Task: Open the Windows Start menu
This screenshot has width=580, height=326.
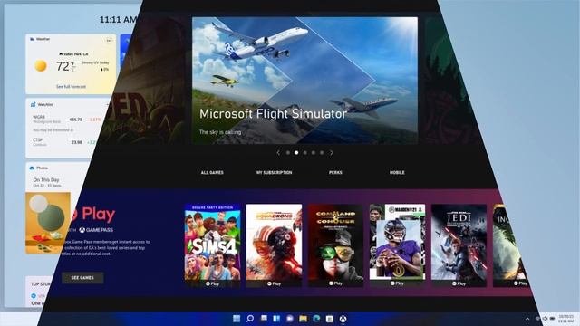Action: pos(237,319)
